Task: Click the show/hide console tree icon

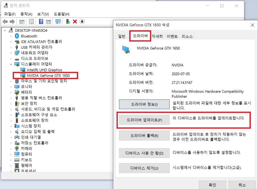Action: coord(22,22)
